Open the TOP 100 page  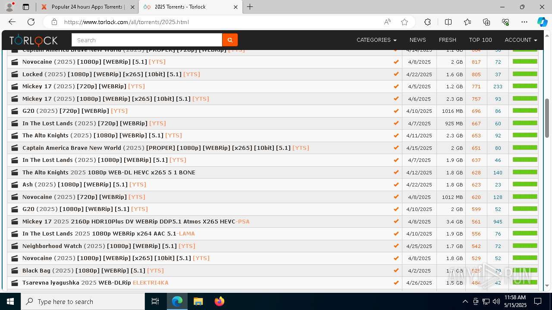click(480, 40)
